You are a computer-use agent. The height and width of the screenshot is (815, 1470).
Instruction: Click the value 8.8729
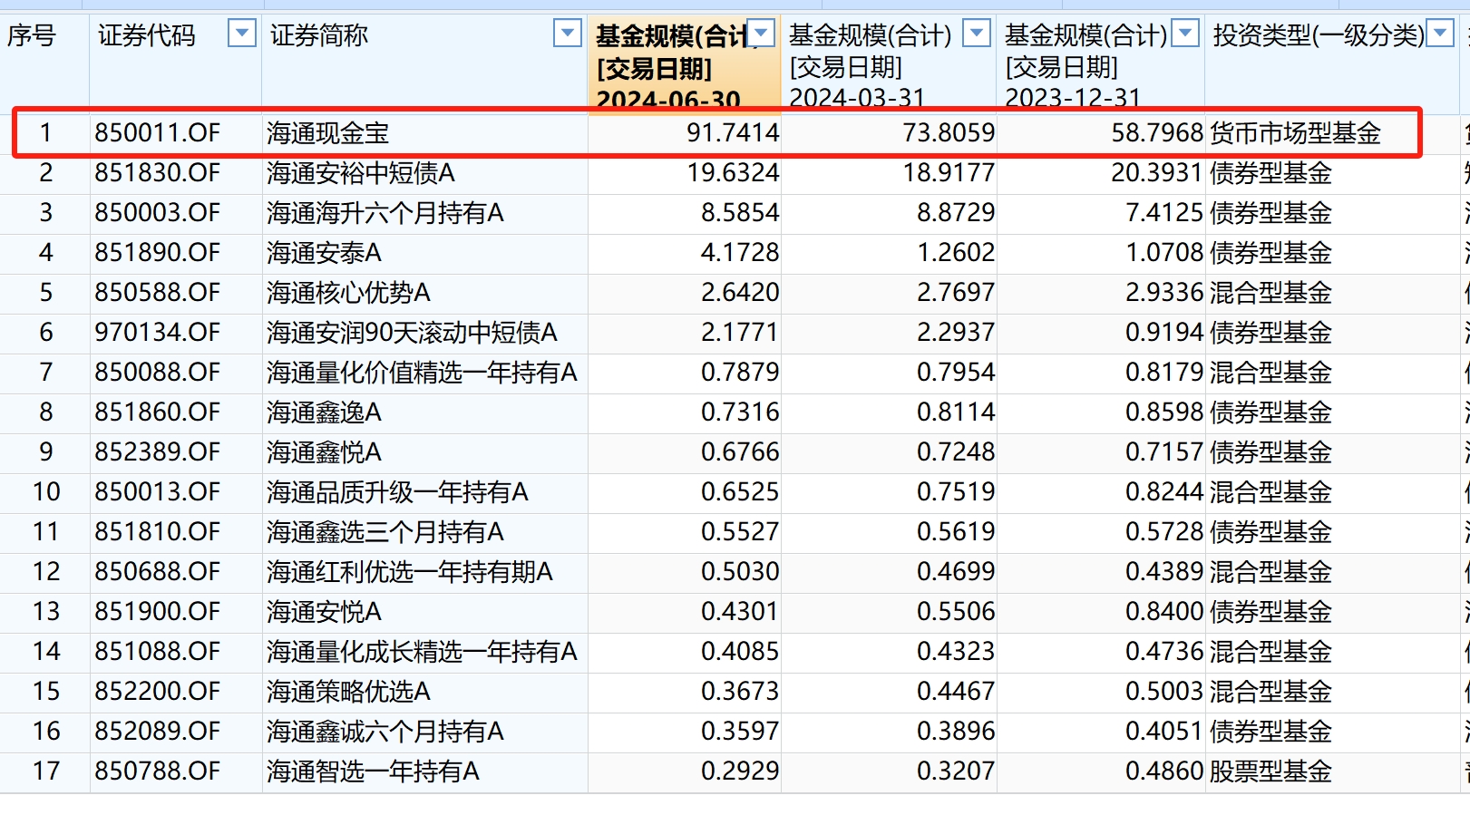pos(956,213)
